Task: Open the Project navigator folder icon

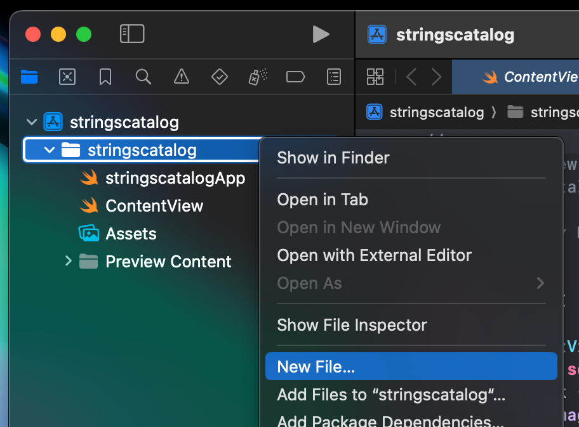Action: [29, 77]
